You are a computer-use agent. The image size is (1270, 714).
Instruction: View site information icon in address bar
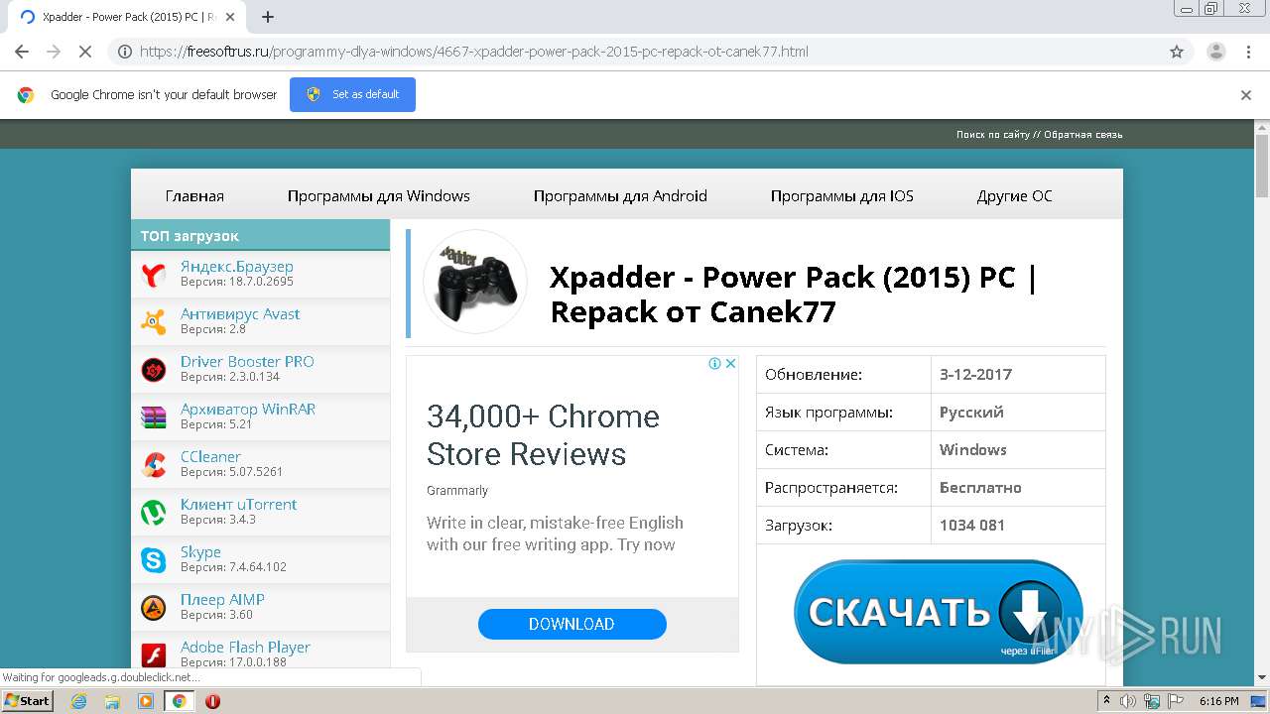click(125, 52)
